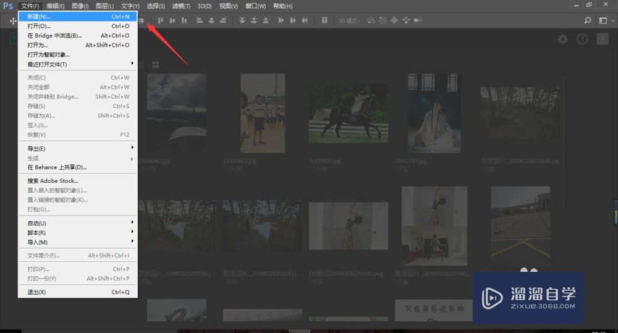Open the 窗口(W) menu

255,6
